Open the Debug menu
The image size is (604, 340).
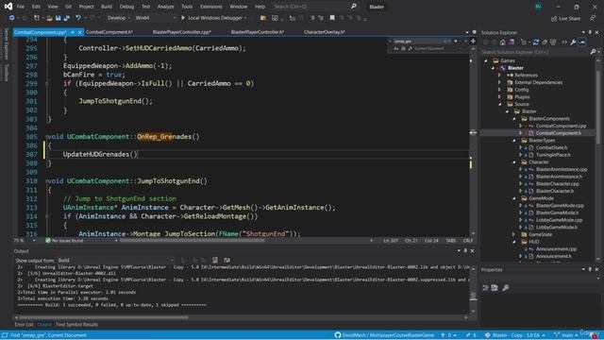126,7
